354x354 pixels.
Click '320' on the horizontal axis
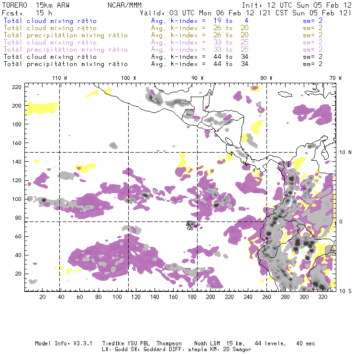[322, 297]
